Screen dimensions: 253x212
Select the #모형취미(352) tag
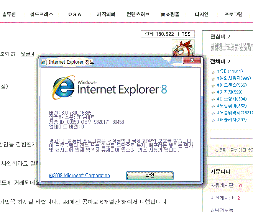(232, 106)
